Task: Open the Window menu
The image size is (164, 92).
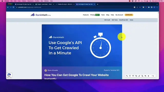Action: (46, 1)
